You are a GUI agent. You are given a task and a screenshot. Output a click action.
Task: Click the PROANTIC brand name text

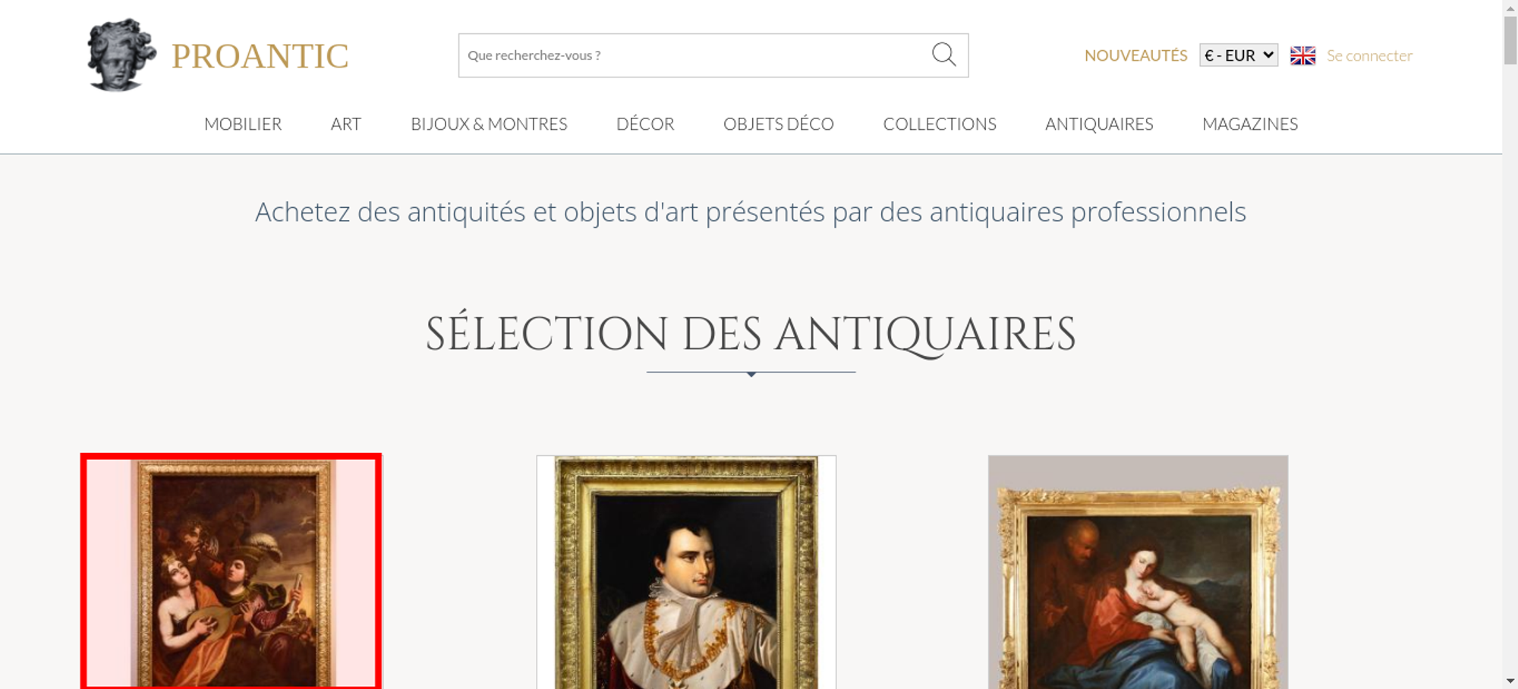pyautogui.click(x=260, y=56)
